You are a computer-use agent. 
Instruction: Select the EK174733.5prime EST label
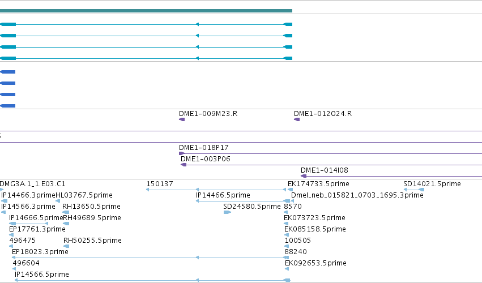318,184
